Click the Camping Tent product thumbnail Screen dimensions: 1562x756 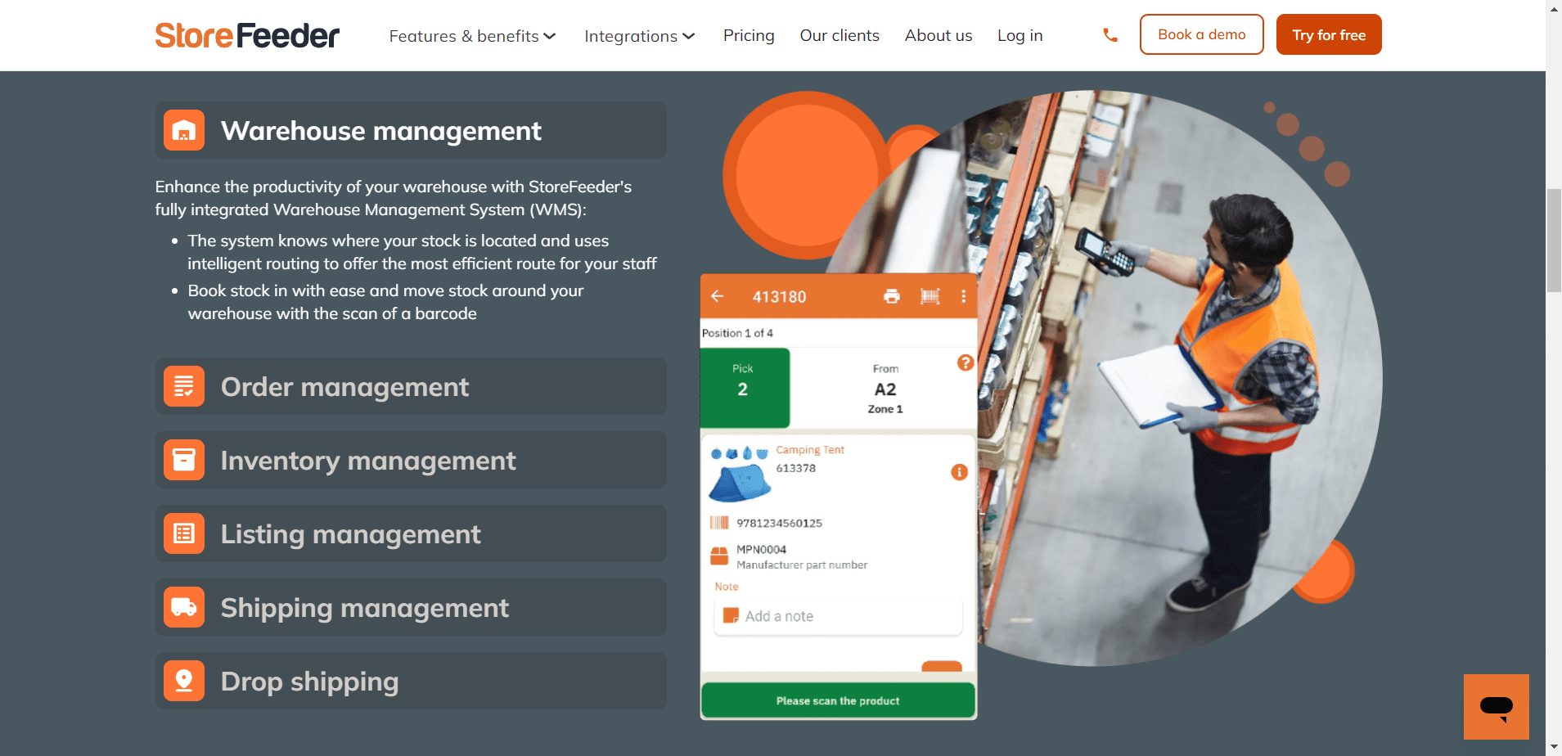point(740,475)
